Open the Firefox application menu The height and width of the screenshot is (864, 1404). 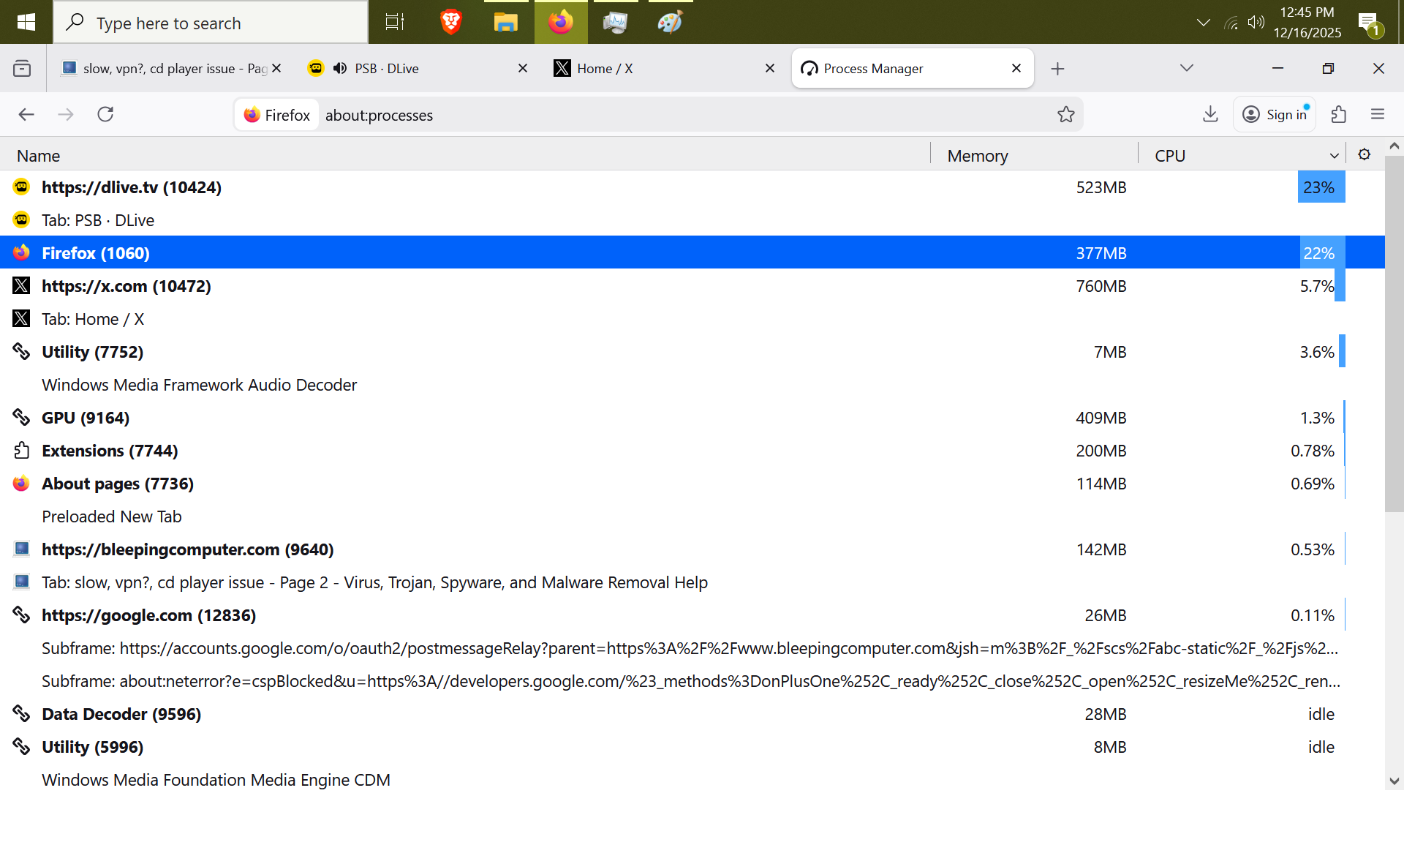point(1378,114)
